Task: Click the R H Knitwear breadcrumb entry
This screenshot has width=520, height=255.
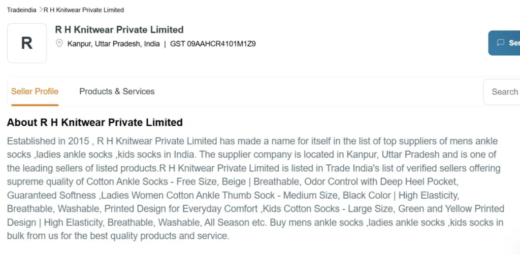Action: coord(84,10)
